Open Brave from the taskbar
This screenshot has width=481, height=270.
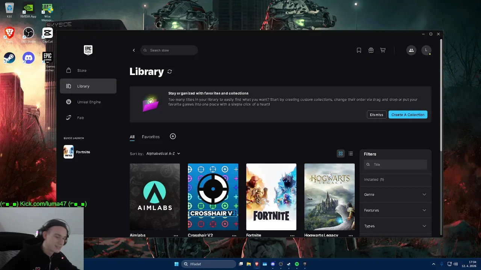pyautogui.click(x=257, y=264)
